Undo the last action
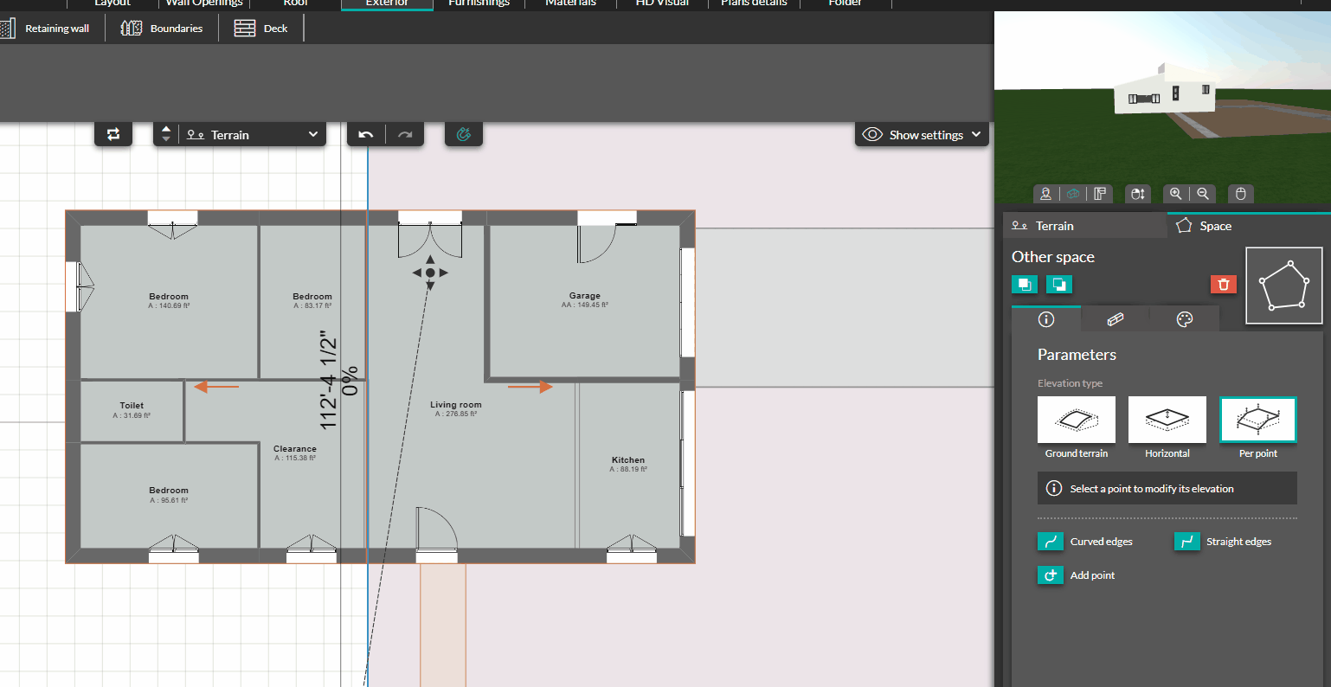The height and width of the screenshot is (687, 1331). click(x=365, y=134)
